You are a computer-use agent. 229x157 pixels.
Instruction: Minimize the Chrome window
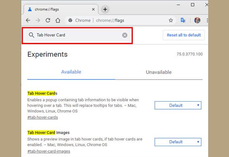(x=178, y=5)
